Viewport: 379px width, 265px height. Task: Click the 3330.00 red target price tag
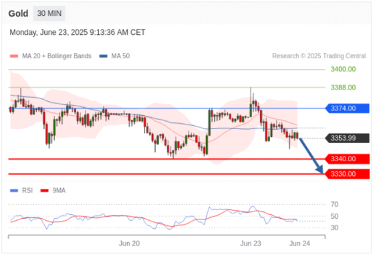pos(348,174)
